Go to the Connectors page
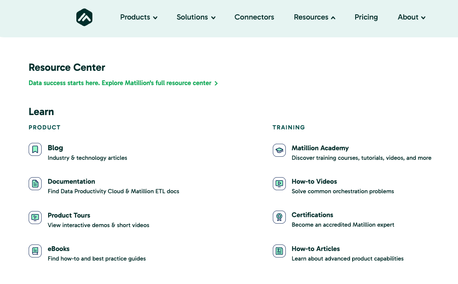Image resolution: width=458 pixels, height=284 pixels. (x=254, y=17)
